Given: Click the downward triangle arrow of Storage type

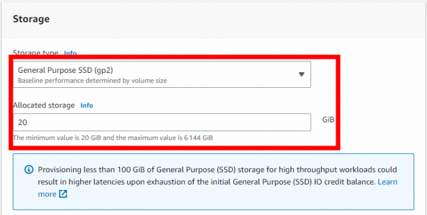Looking at the screenshot, I should (301, 75).
